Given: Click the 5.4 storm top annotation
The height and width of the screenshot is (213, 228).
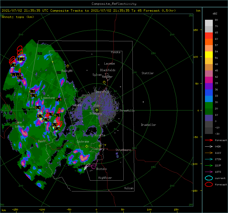Looking at the screenshot, I should pyautogui.click(x=38, y=108).
